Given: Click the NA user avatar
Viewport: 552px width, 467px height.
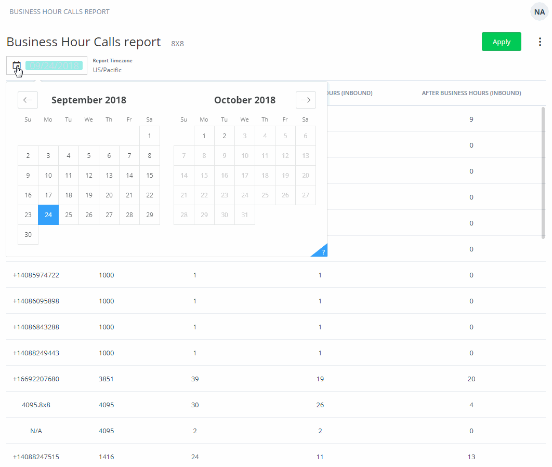Looking at the screenshot, I should (539, 11).
